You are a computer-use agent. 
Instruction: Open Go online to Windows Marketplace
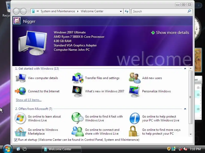36,132
